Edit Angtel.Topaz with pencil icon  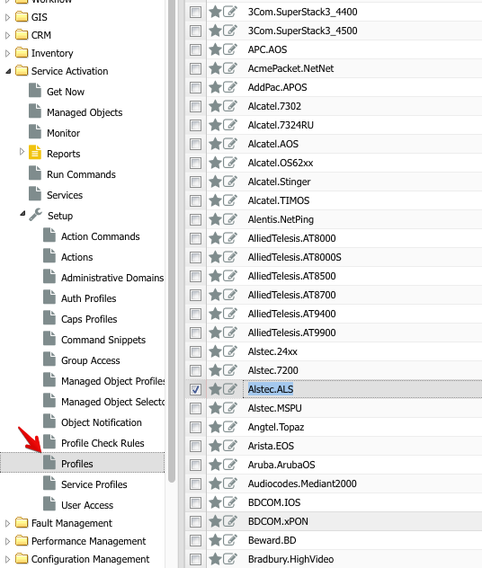(x=230, y=427)
